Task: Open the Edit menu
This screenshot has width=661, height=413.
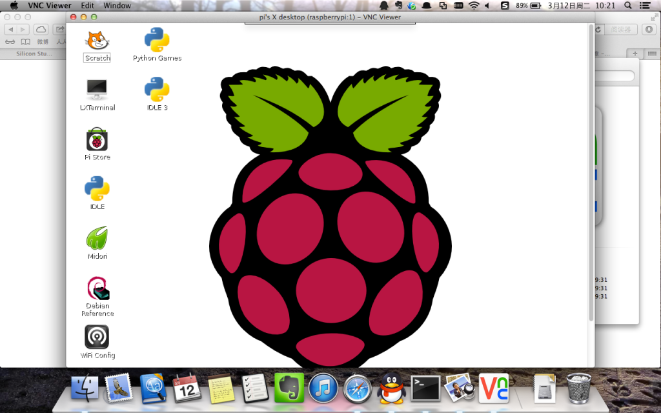Action: [x=88, y=5]
